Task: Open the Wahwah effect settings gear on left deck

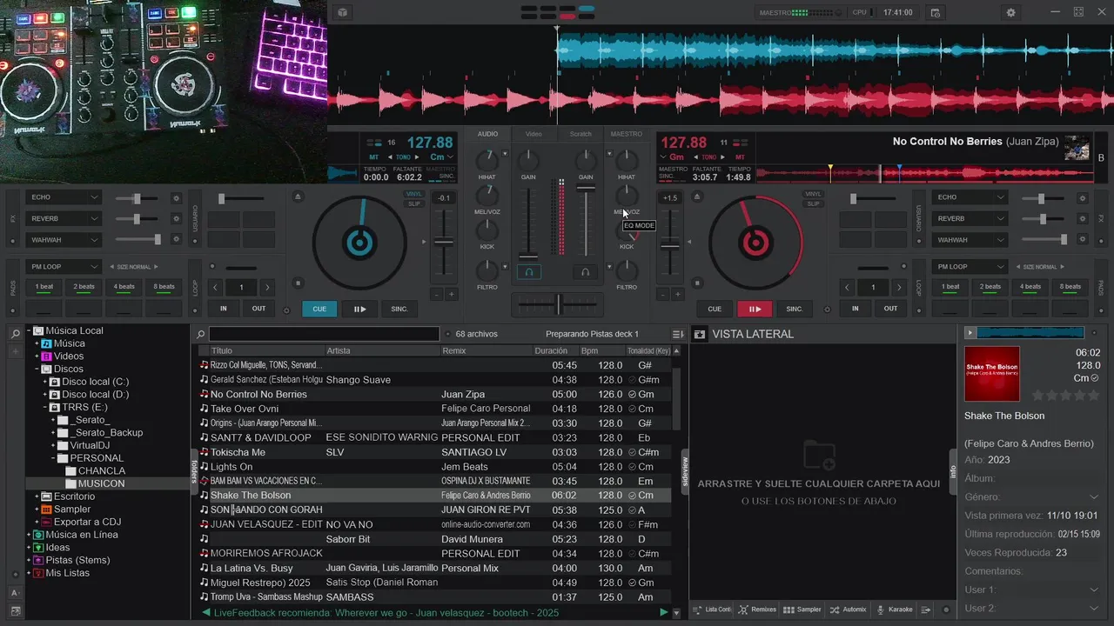Action: click(176, 240)
